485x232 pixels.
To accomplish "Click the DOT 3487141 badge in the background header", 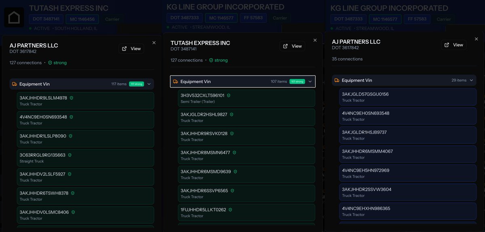I will pos(46,19).
